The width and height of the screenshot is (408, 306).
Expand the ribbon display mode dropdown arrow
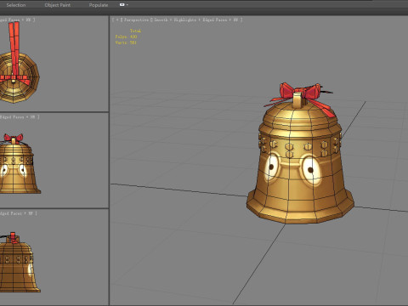(127, 5)
